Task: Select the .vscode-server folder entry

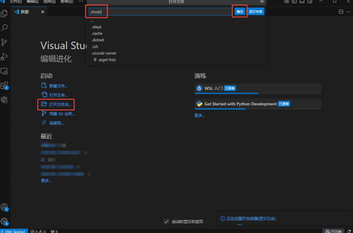Action: point(176,53)
